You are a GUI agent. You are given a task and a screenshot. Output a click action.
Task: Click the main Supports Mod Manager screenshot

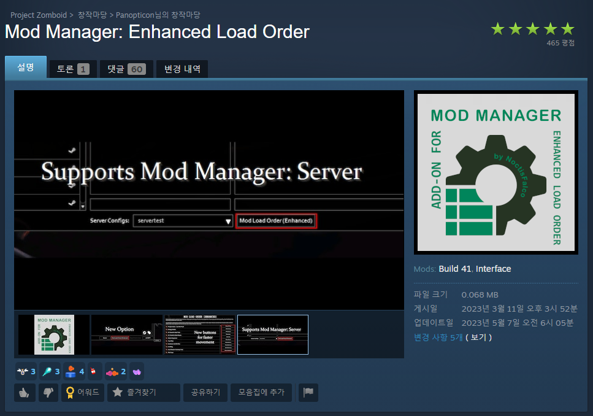[209, 200]
